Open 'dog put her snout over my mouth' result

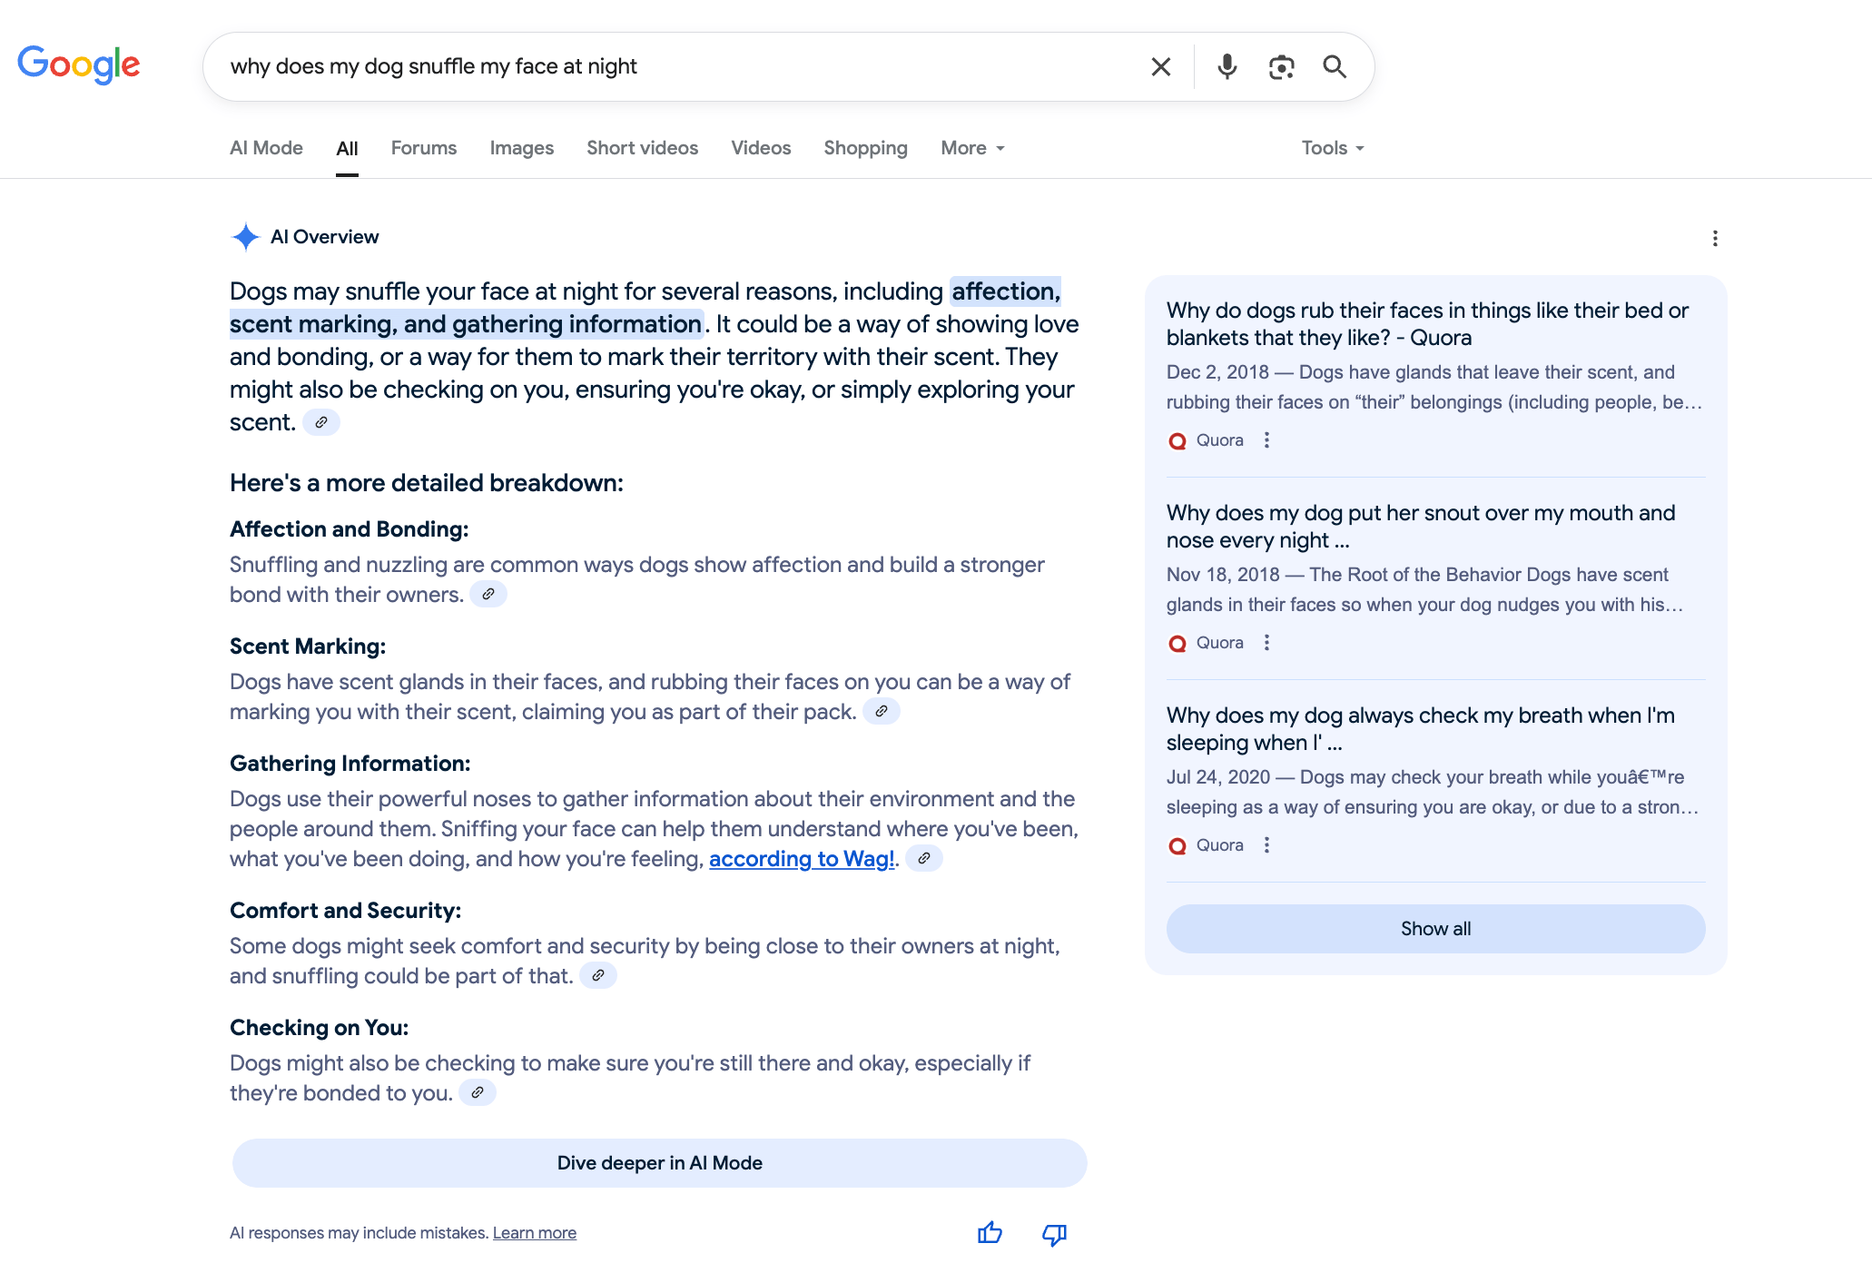(x=1421, y=526)
